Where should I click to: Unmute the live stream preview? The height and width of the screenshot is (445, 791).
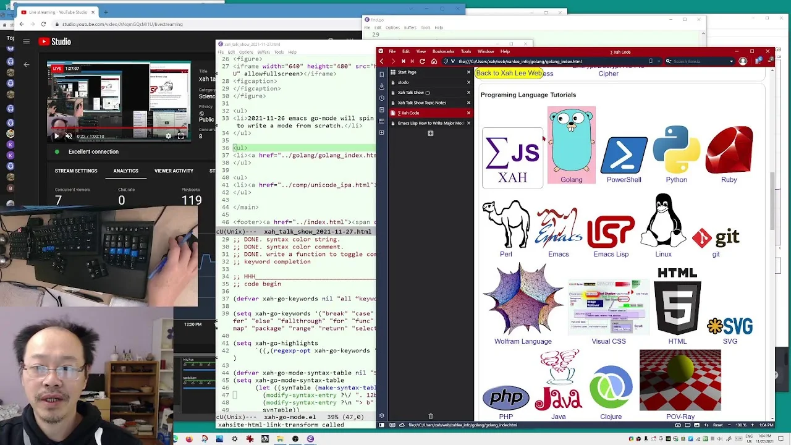tap(69, 136)
